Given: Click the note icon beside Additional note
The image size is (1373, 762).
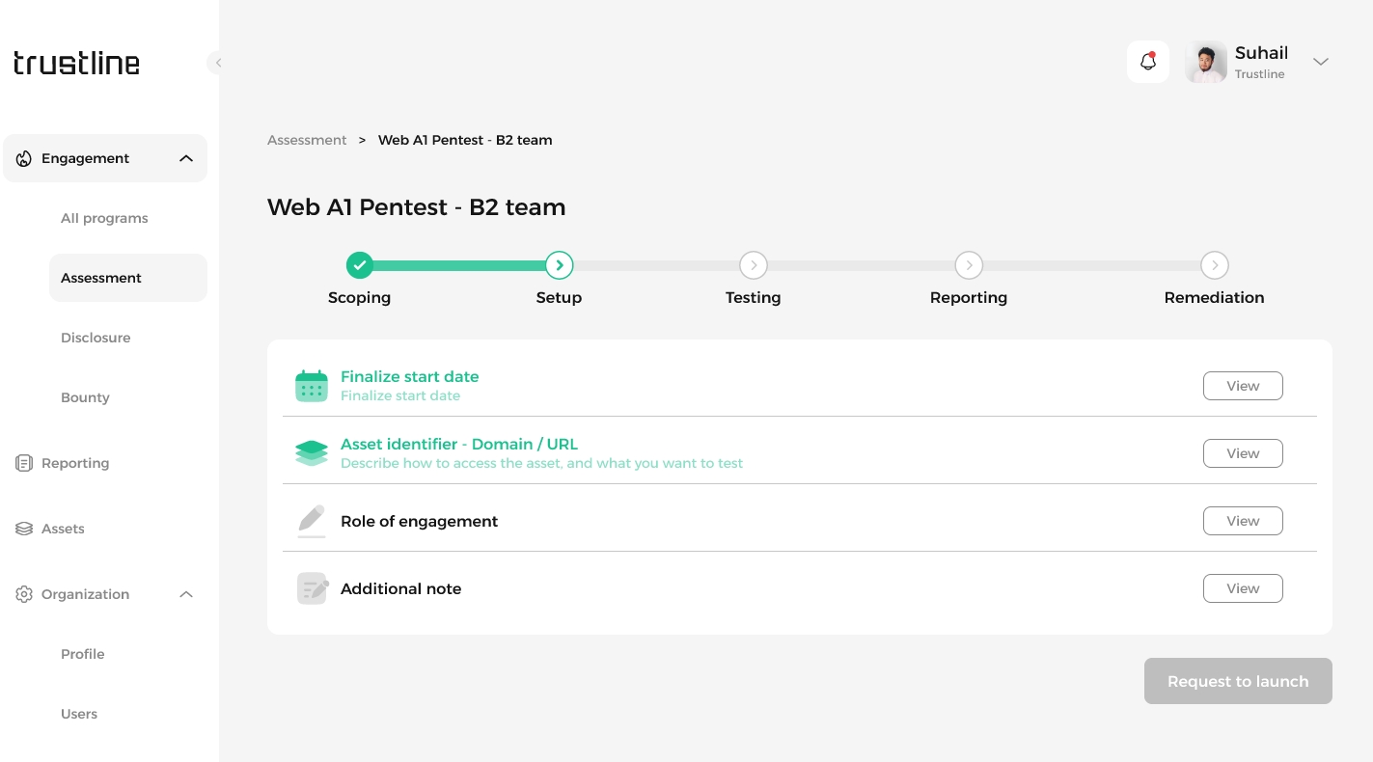Looking at the screenshot, I should (x=312, y=588).
